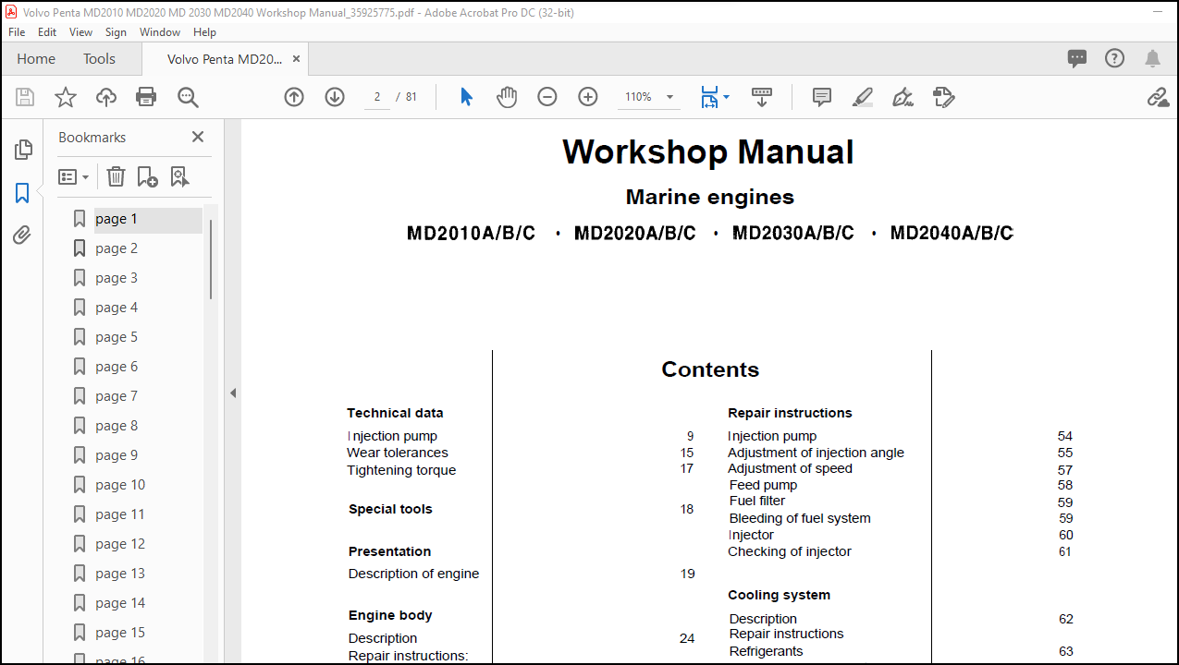Delete the selected bookmark with trash icon
Screen dimensions: 1179x665
116,176
